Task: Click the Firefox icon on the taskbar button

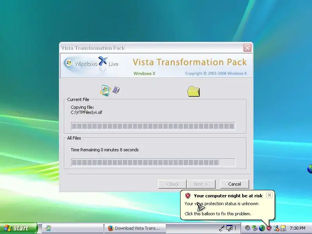Action: pos(110,228)
